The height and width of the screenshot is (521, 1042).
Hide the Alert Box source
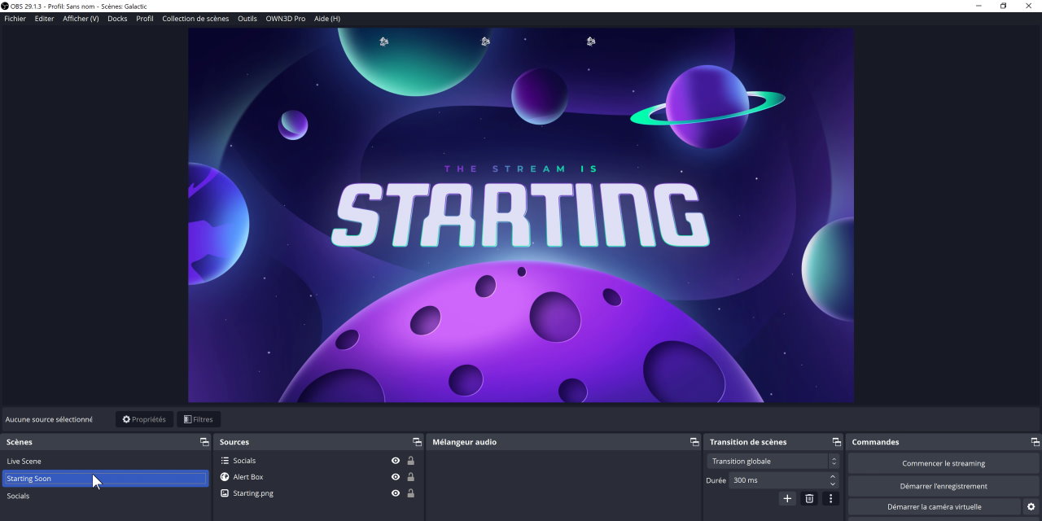(x=396, y=477)
